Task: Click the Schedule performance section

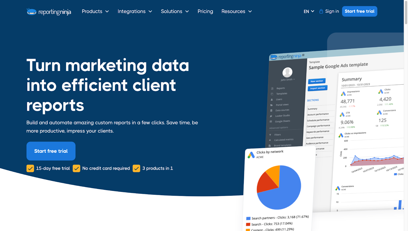Action: point(318,120)
